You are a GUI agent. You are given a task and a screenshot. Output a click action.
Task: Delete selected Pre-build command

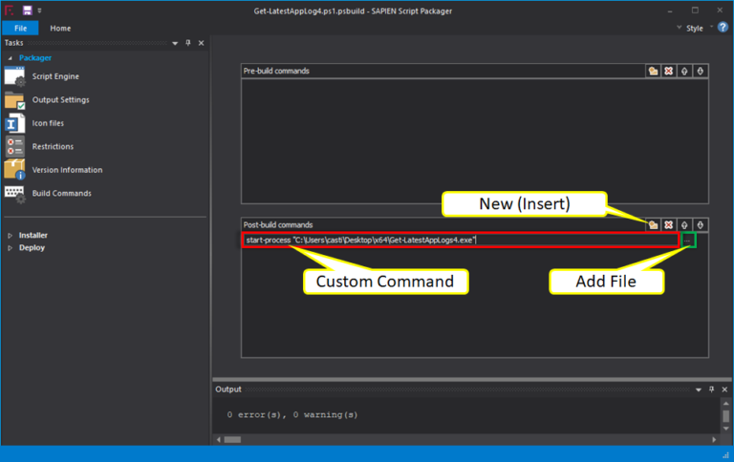pyautogui.click(x=668, y=71)
